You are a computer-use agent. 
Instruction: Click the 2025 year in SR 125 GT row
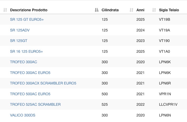141,19
